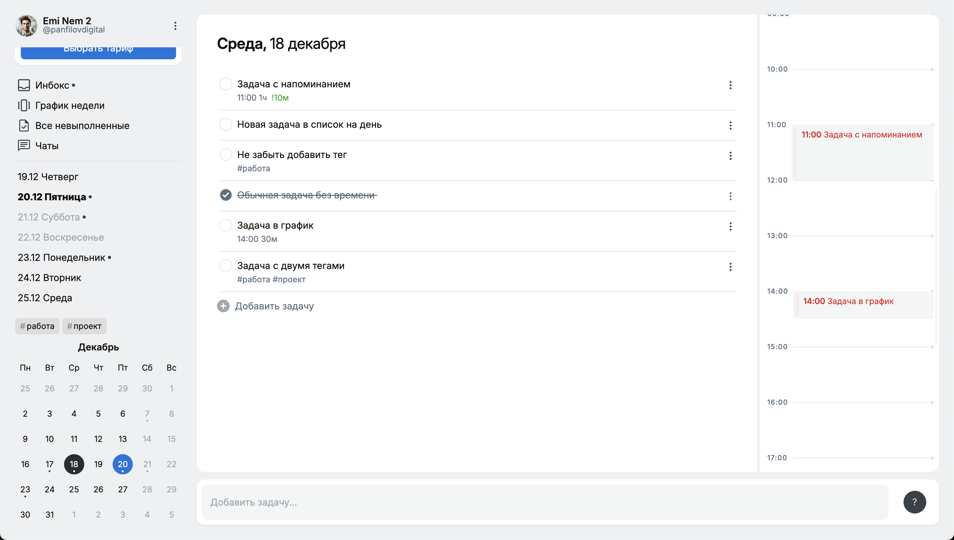Toggle completed checkbox on 'Обычная задача без времени'
The height and width of the screenshot is (540, 954).
tap(225, 195)
